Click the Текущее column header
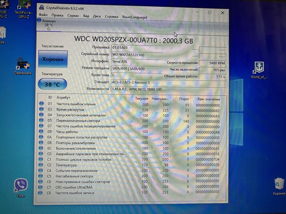Image resolution: width=286 pixels, height=214 pixels. click(x=142, y=98)
